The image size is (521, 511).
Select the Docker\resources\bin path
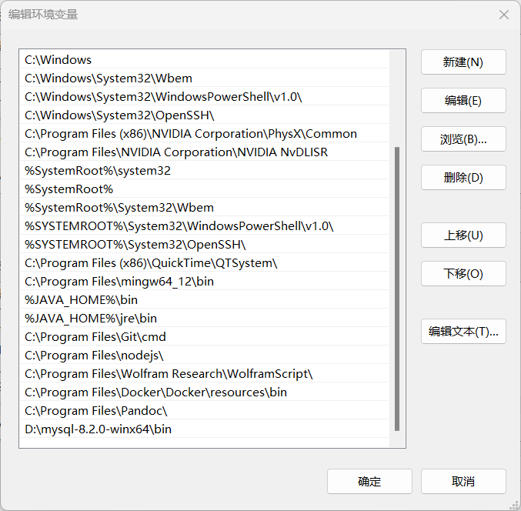[205, 392]
